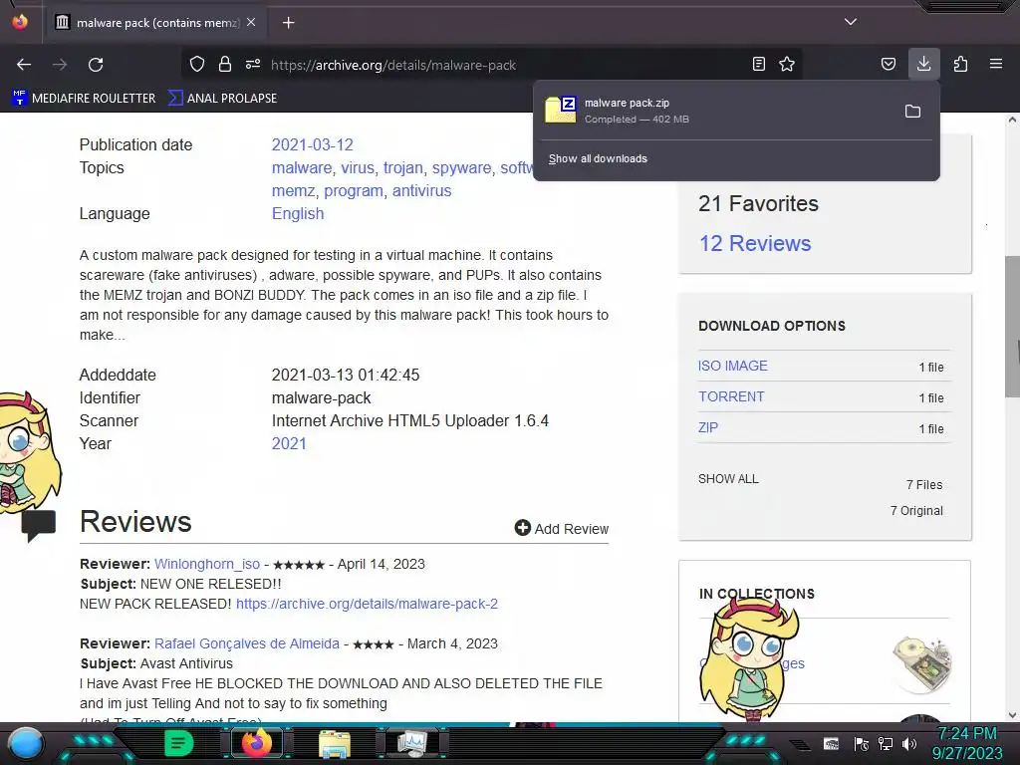Toggle reader view icon in address bar

coord(758,64)
